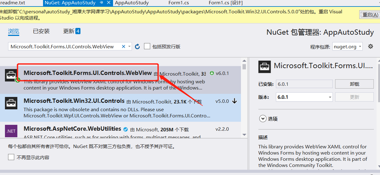
Task: Click the NuGet Package Manager: AppAutoStudy title
Action: tap(320, 32)
